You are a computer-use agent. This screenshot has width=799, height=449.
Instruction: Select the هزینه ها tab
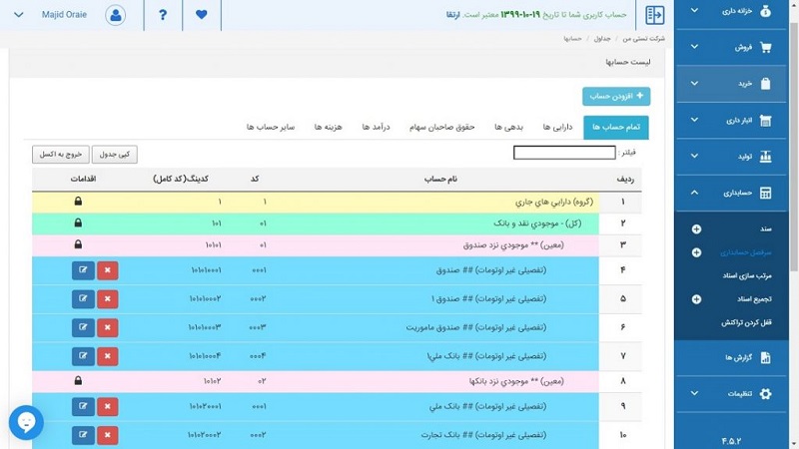click(331, 128)
